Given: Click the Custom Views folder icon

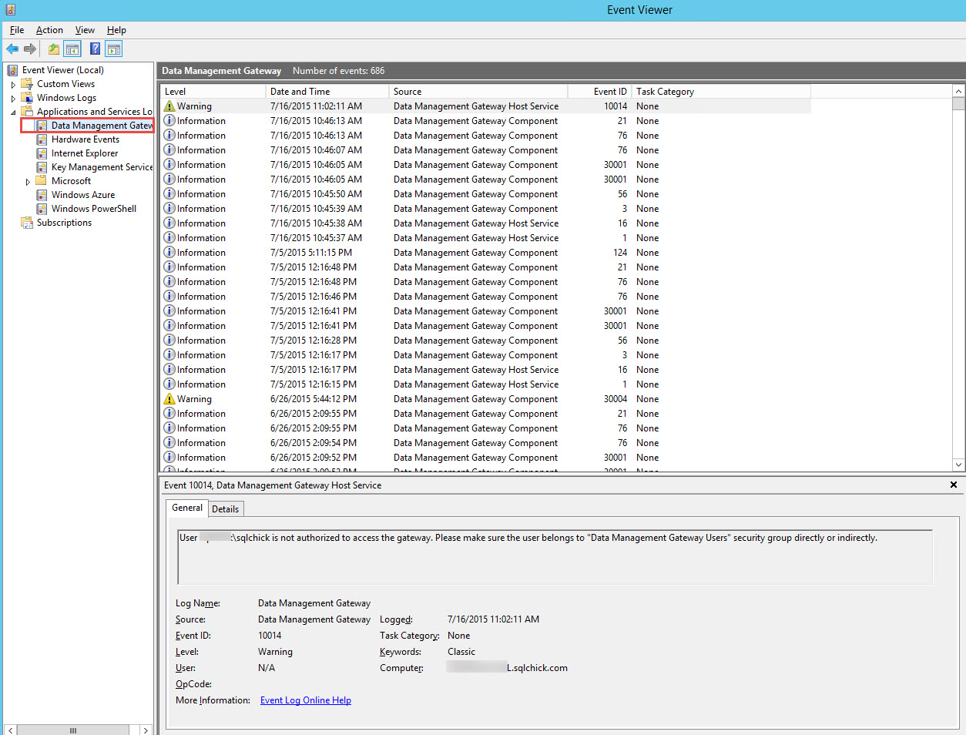Looking at the screenshot, I should (x=27, y=84).
